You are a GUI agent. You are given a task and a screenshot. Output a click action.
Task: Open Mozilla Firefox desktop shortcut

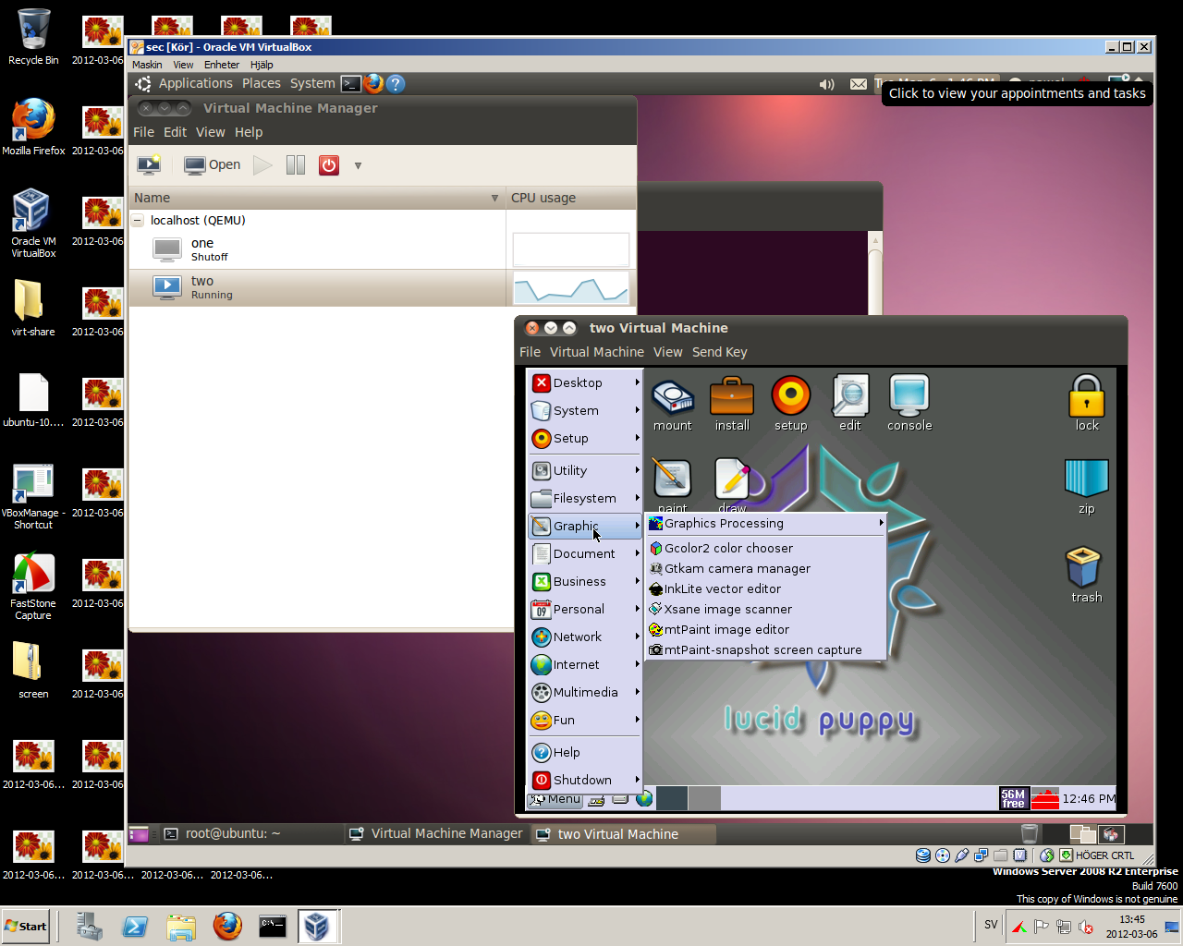[x=33, y=127]
